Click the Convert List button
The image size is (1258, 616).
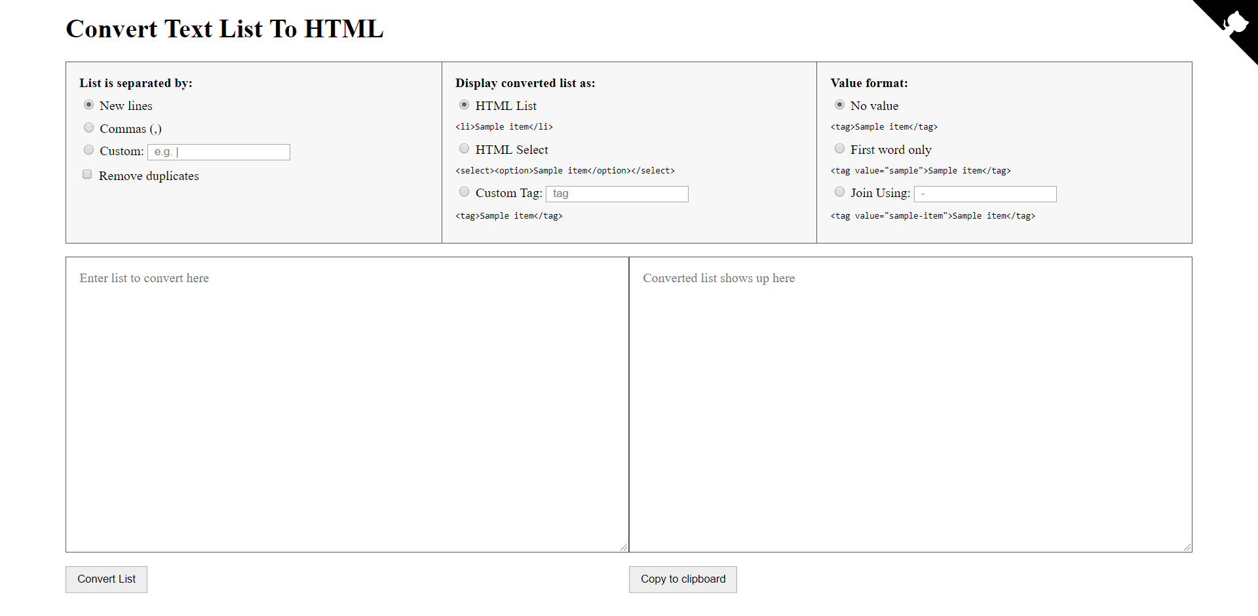click(106, 579)
